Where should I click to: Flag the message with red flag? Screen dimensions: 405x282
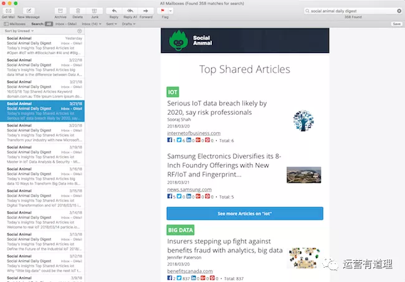click(x=163, y=11)
